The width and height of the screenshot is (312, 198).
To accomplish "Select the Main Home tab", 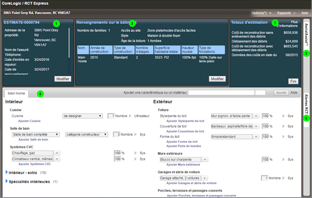I will point(16,93).
